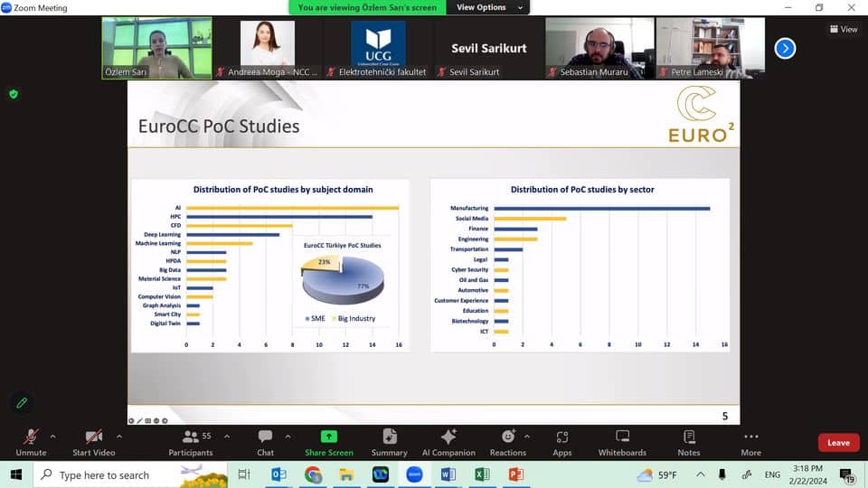Change gallery layout with View button
Image resolution: width=868 pixels, height=488 pixels.
coord(844,29)
